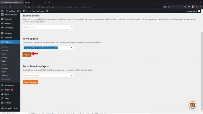
Task: Click the Users person icon in the sidebar
Action: click(x=2, y=94)
